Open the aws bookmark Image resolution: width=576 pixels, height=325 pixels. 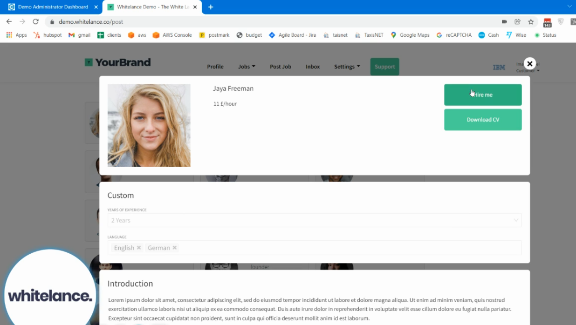(137, 35)
